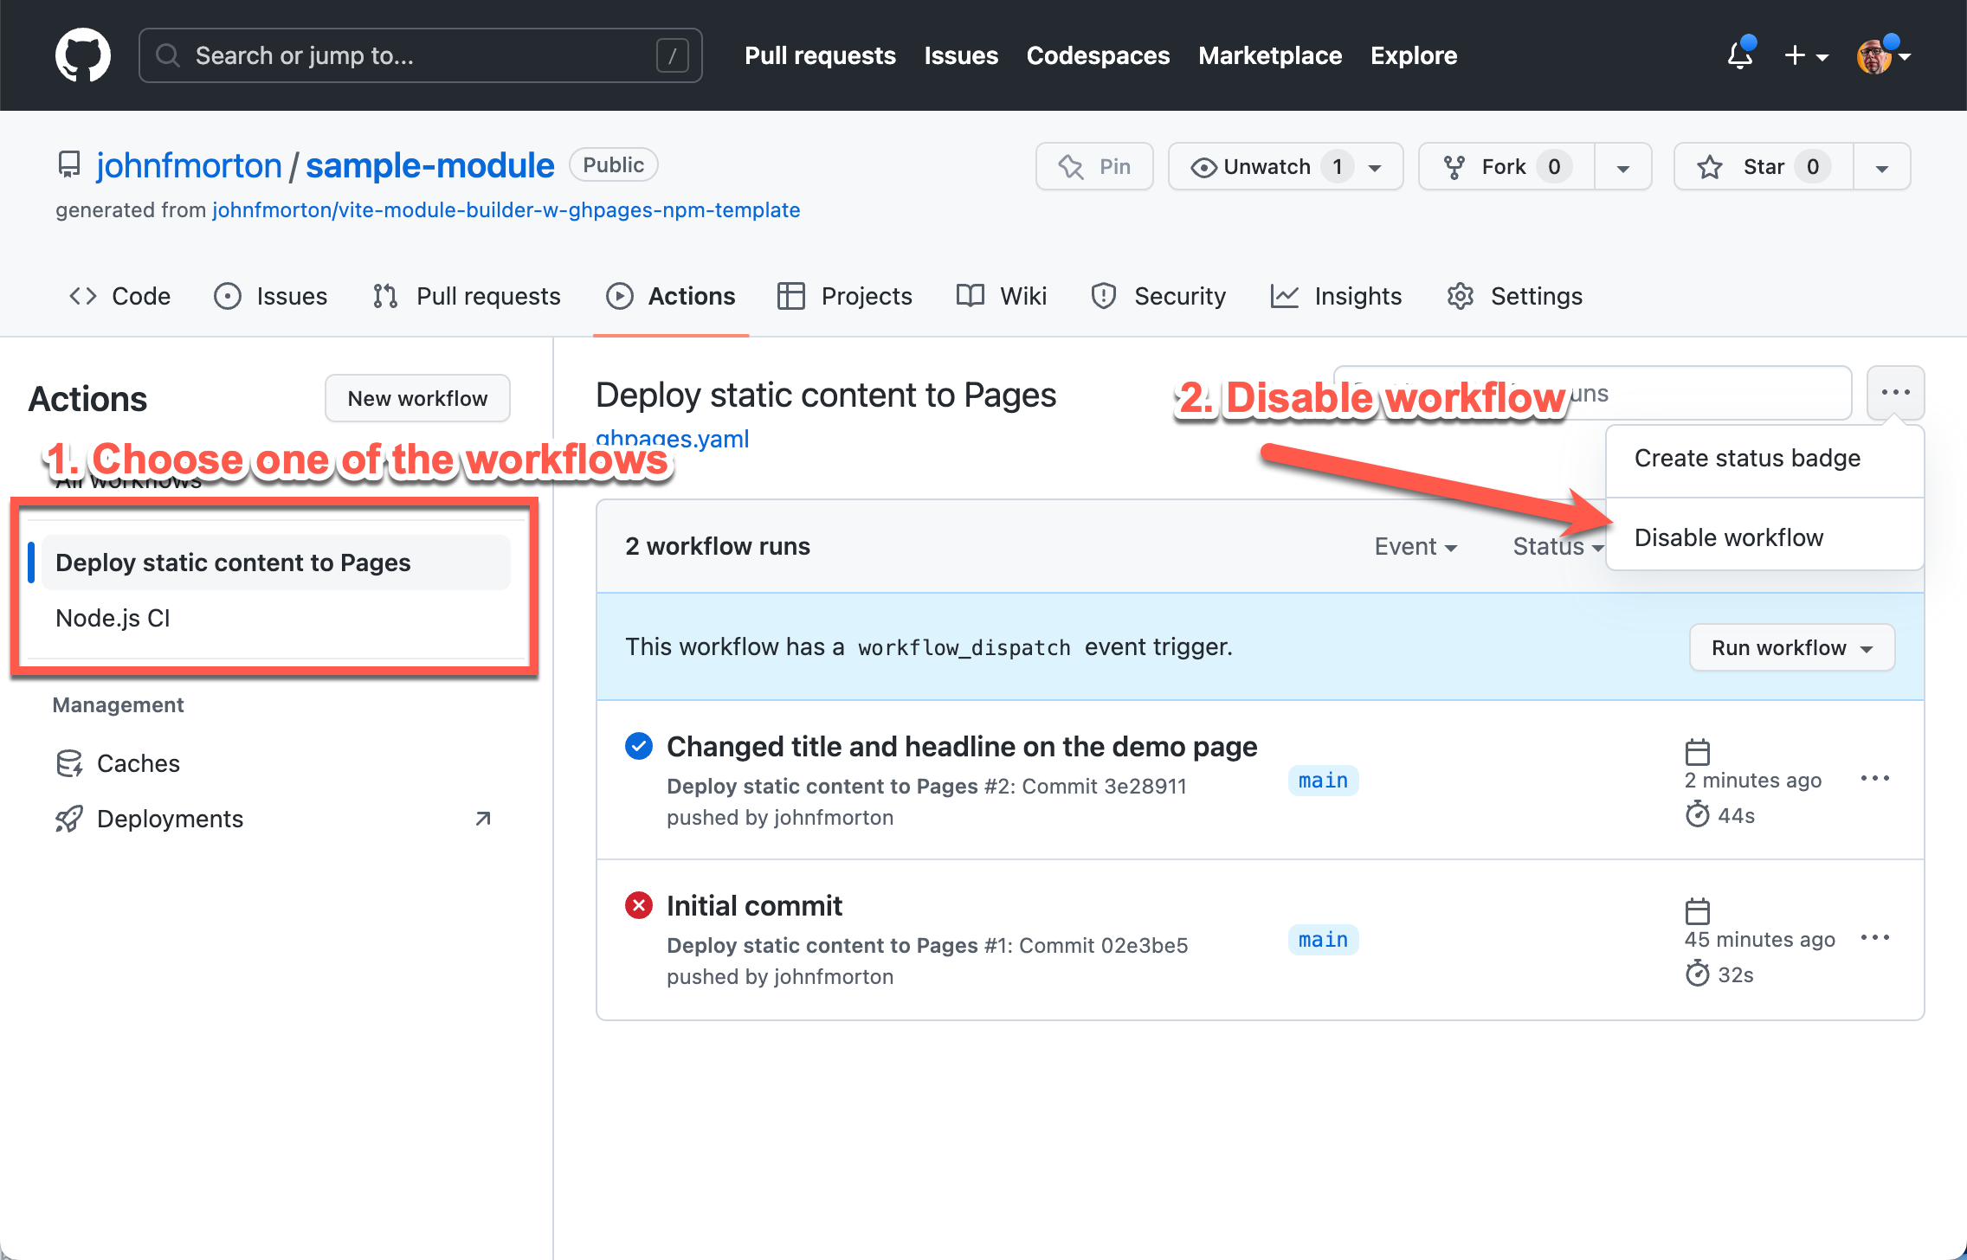1967x1260 pixels.
Task: Open the Fork options dropdown arrow
Action: (x=1622, y=167)
